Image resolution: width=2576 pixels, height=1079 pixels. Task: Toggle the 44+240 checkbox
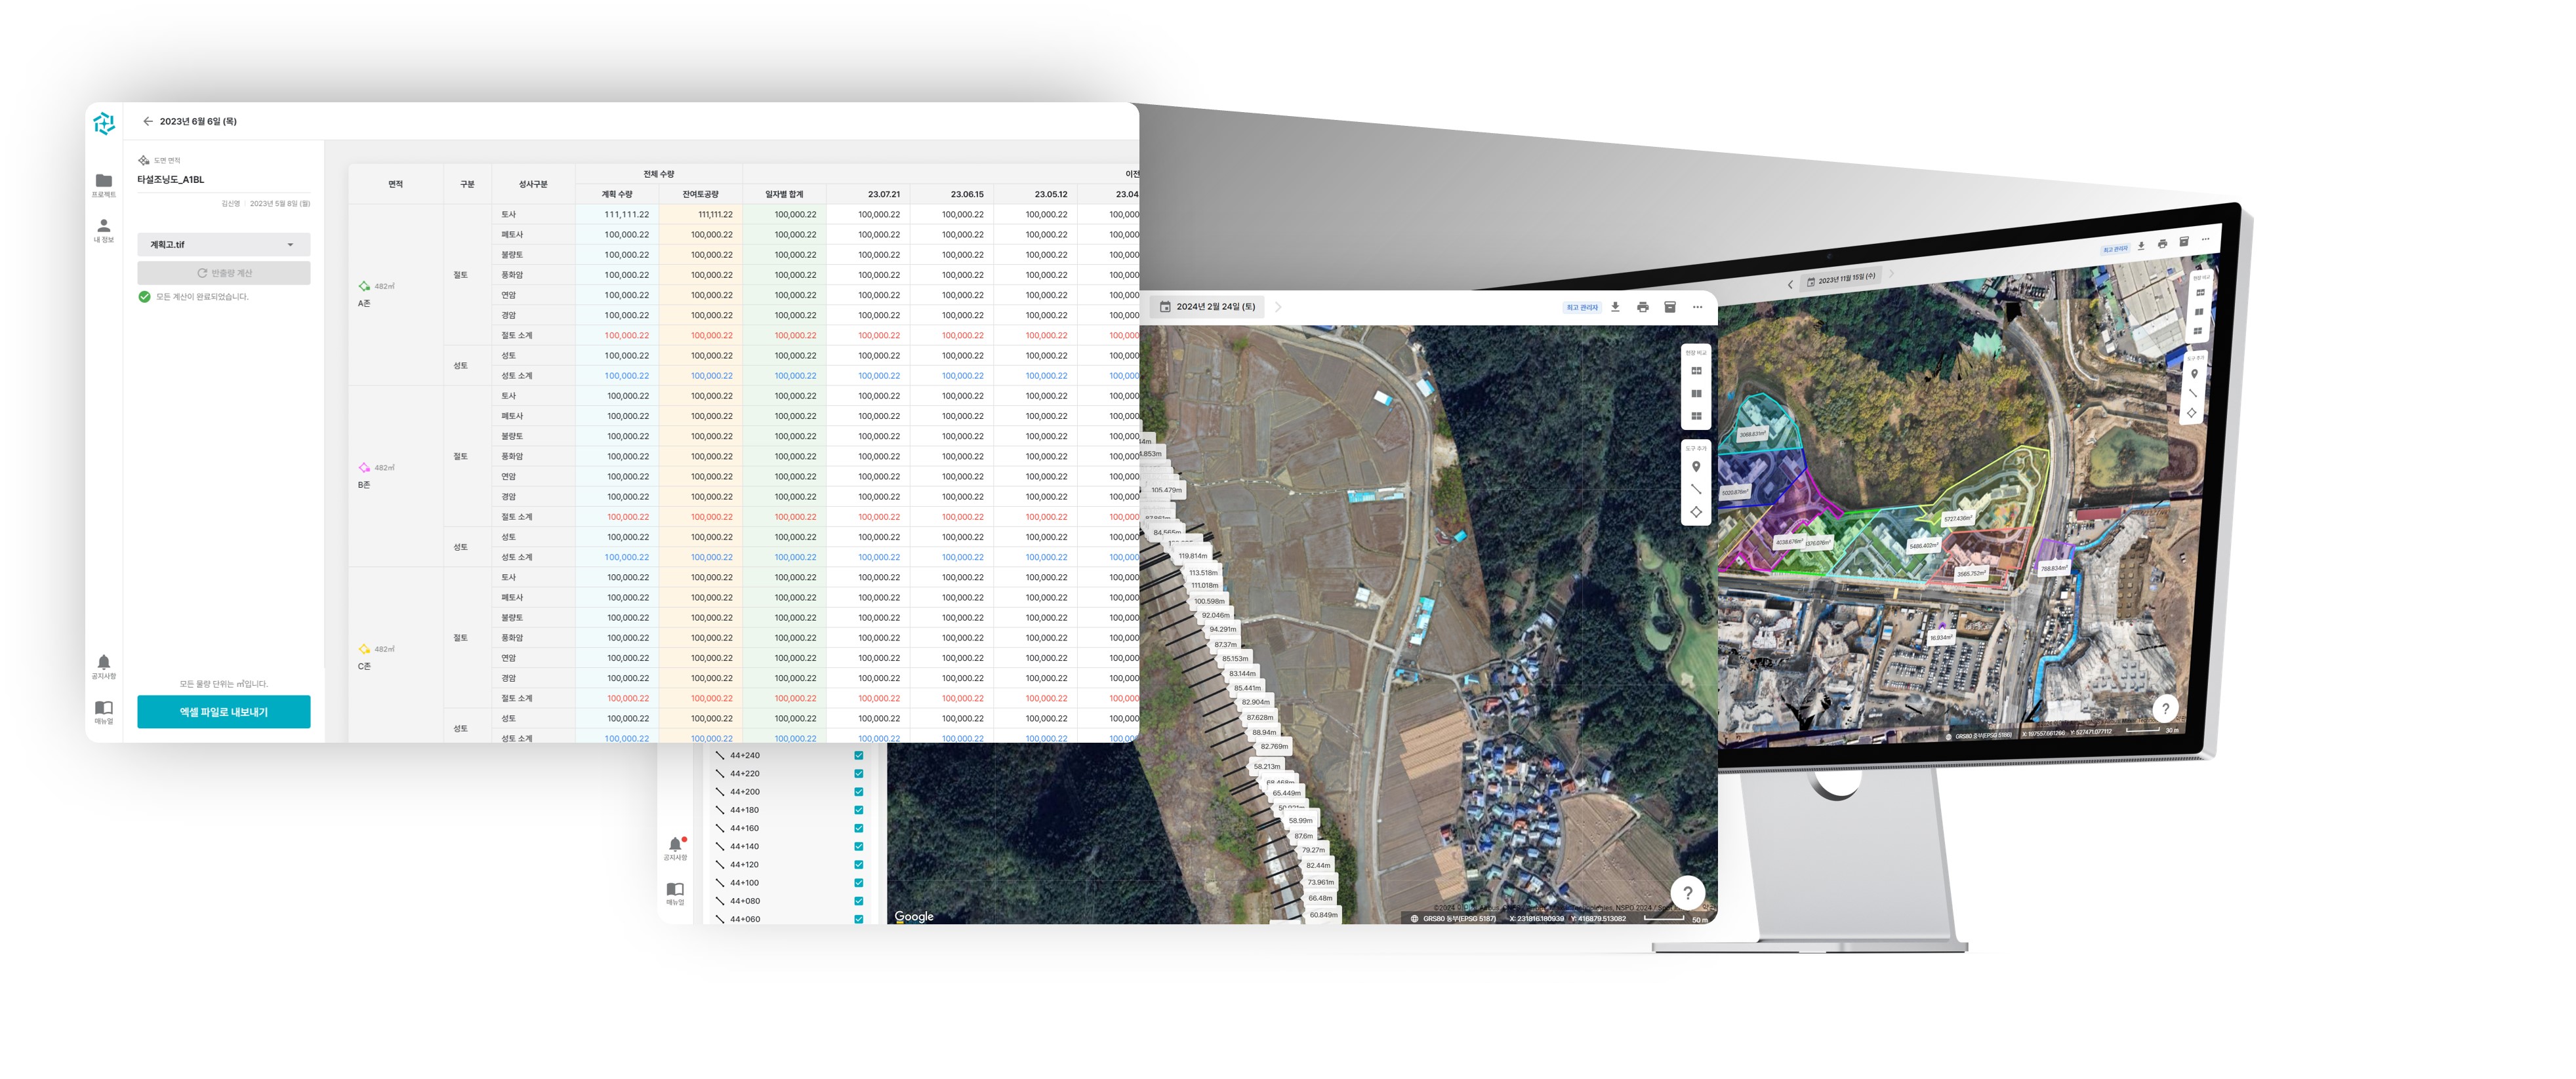coord(859,755)
